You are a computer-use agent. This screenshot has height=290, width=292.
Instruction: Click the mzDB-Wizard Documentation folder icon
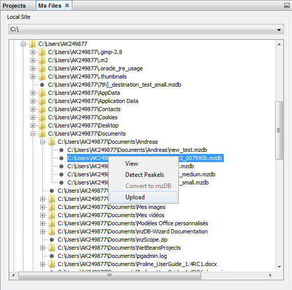51,231
